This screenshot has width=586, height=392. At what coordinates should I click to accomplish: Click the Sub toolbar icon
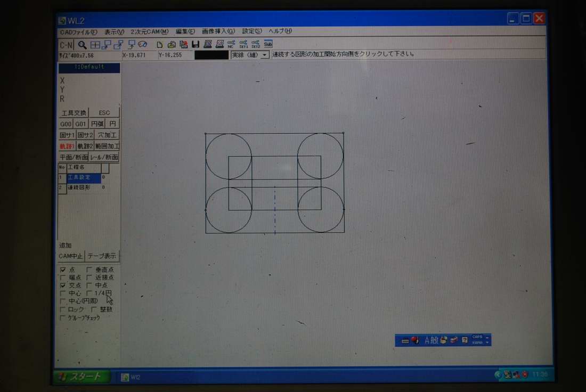[268, 44]
